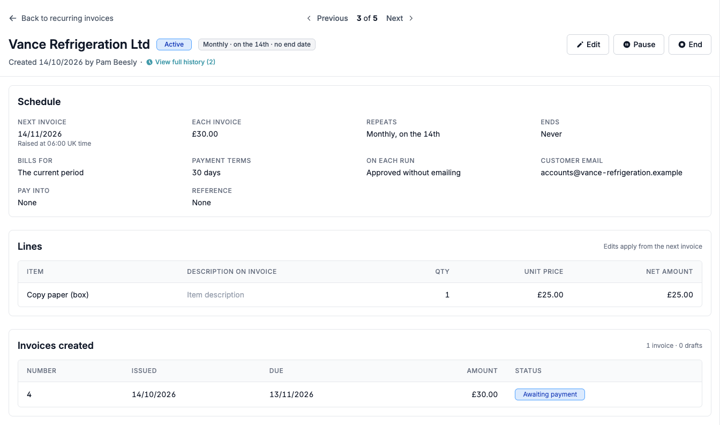Click 'Raised at 06:00 UK time' note
The image size is (720, 425).
click(x=54, y=144)
